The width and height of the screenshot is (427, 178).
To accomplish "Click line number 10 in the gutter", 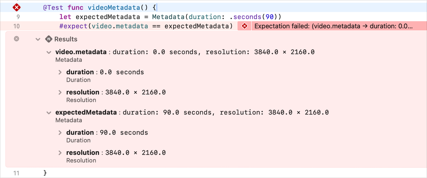I will [17, 26].
